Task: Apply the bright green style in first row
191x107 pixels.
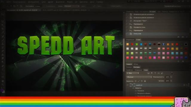Action: (137, 44)
